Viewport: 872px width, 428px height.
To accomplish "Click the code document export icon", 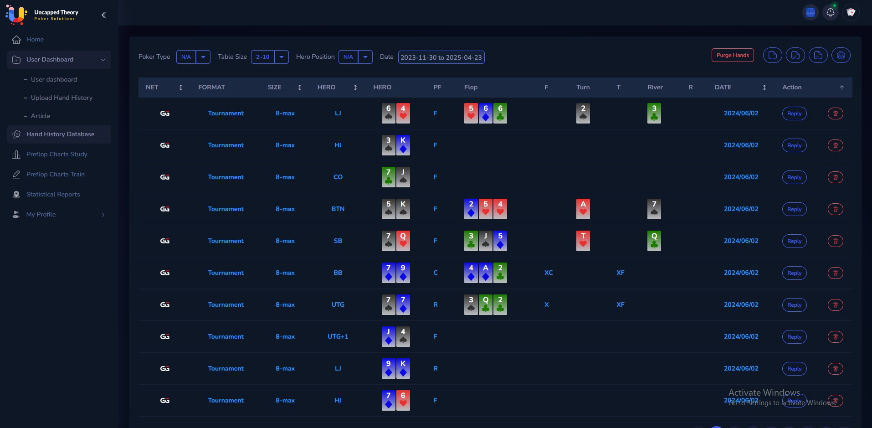I will [818, 56].
